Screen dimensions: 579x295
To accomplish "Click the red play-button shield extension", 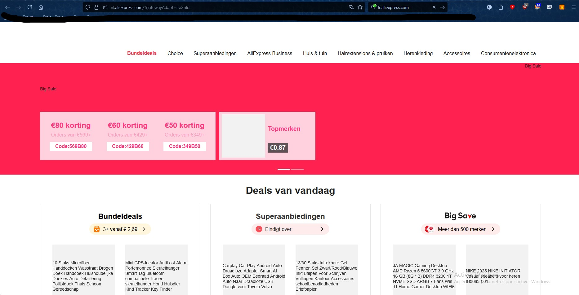I will coord(512,7).
